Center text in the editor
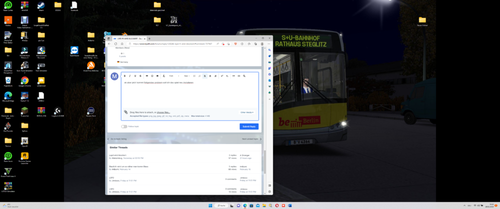Viewport: 500px width, 209px height. (x=210, y=76)
